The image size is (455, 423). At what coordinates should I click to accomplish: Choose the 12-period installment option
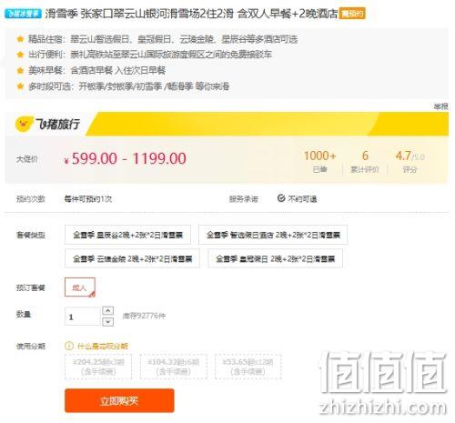coord(248,367)
